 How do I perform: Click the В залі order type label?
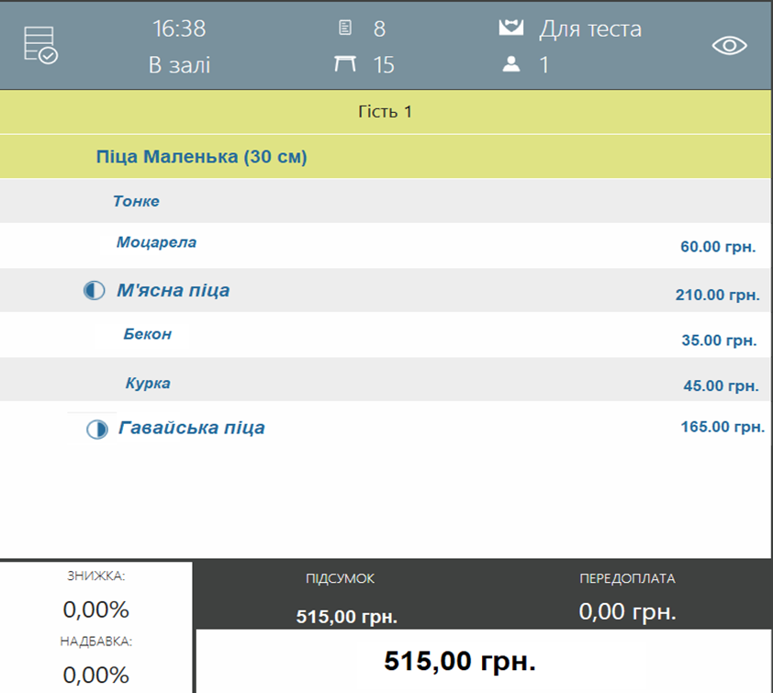click(179, 65)
